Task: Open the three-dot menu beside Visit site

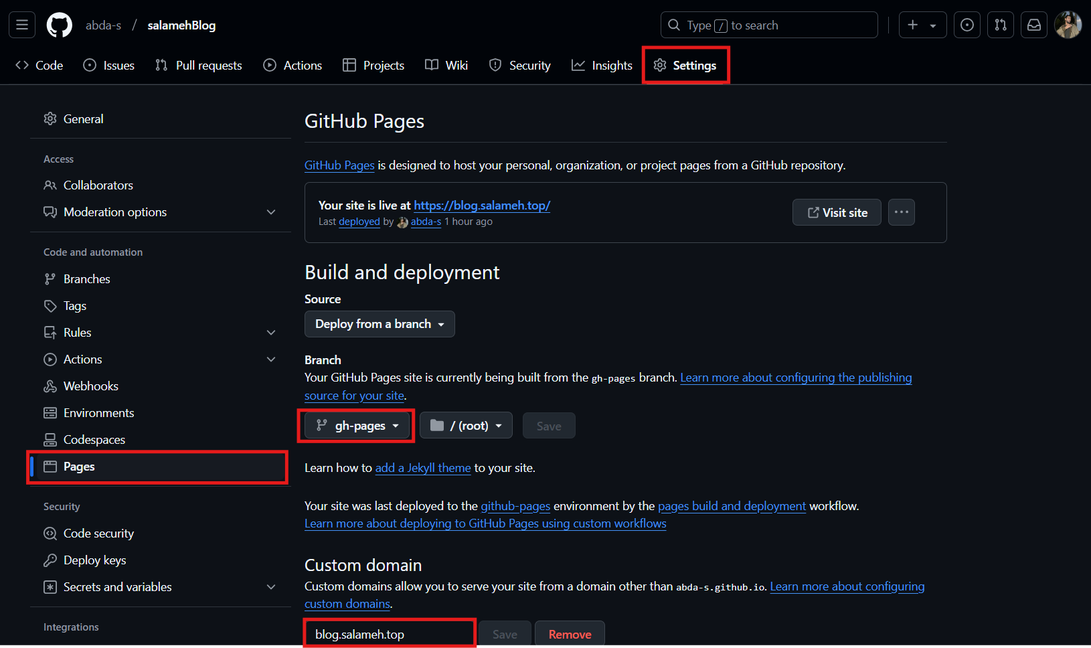Action: pos(901,212)
